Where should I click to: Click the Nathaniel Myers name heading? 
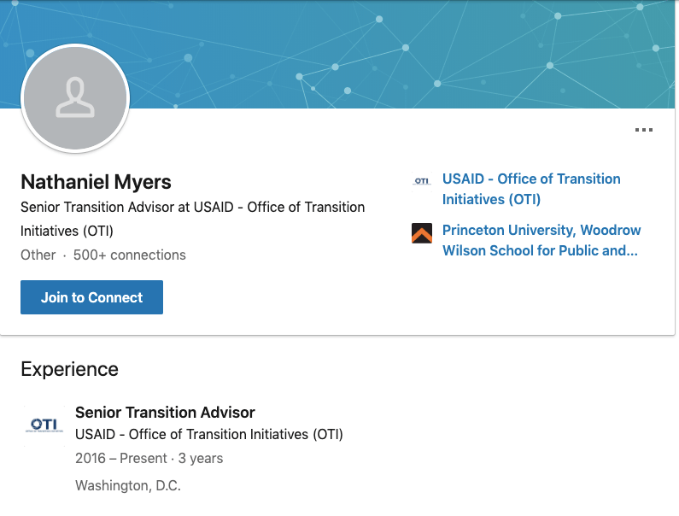pyautogui.click(x=96, y=182)
